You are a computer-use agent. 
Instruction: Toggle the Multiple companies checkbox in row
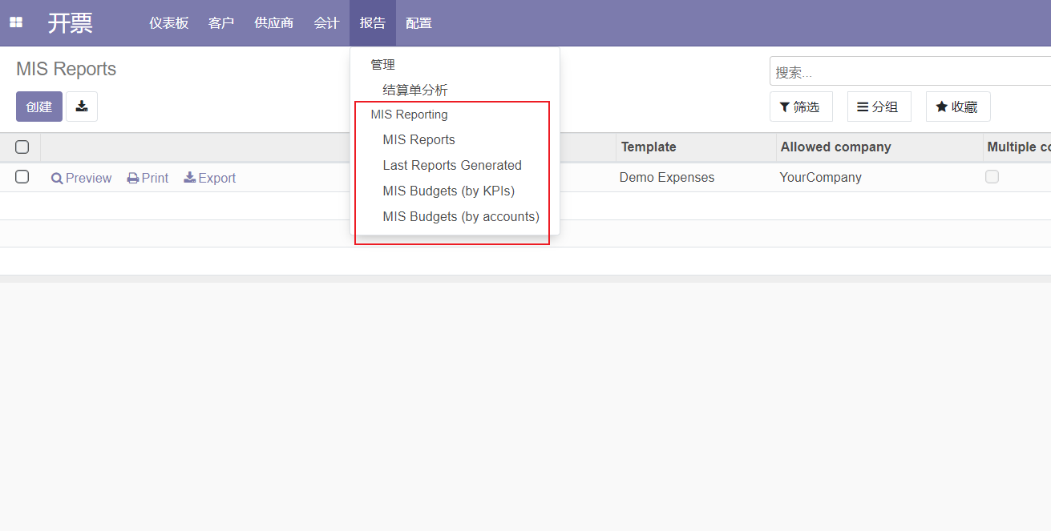tap(992, 177)
